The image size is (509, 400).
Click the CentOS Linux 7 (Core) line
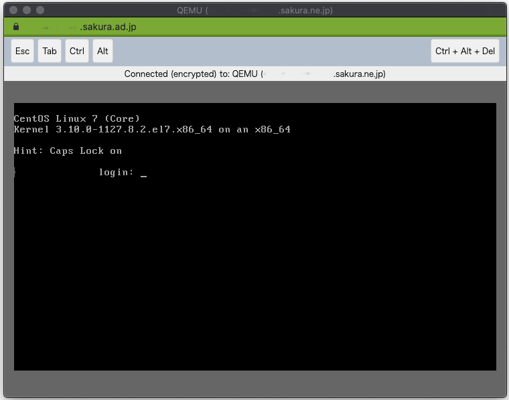pyautogui.click(x=76, y=118)
